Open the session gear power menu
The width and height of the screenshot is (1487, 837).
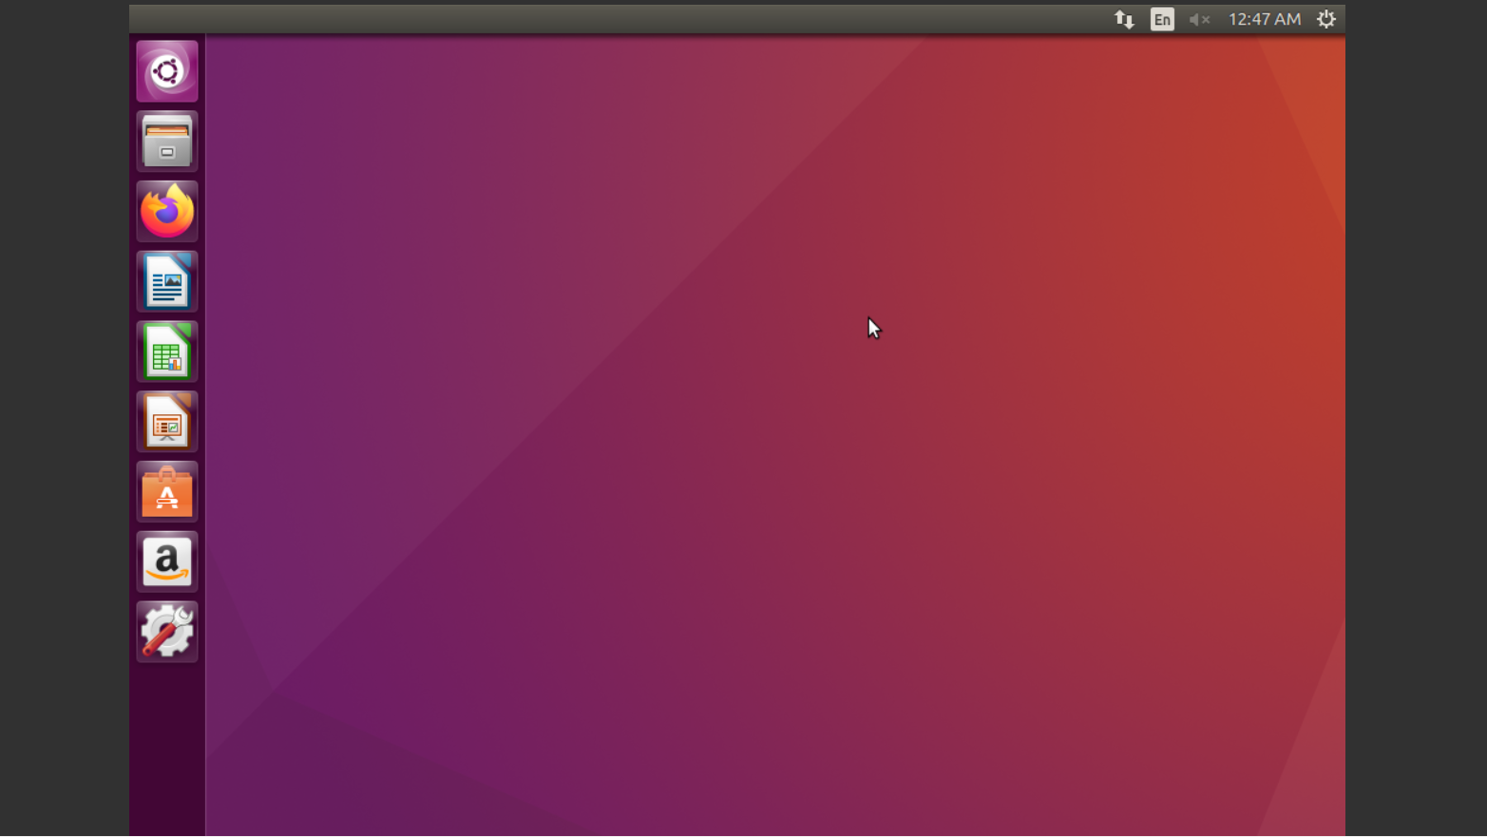1326,19
